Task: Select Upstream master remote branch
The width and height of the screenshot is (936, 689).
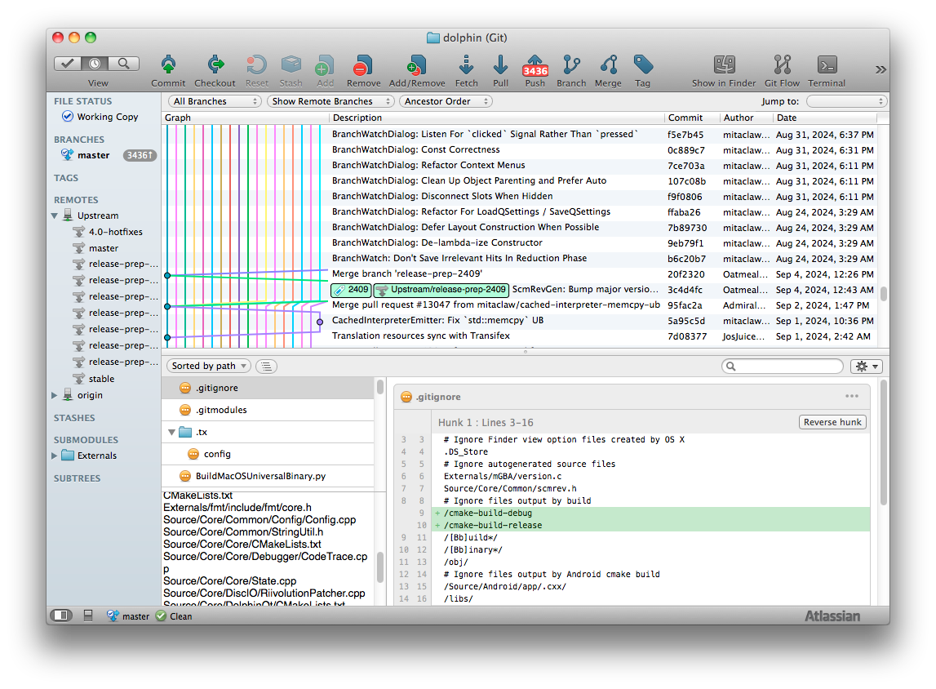Action: [x=104, y=248]
